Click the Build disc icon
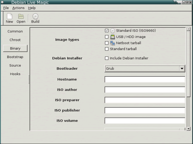The image size is (193, 144). click(35, 16)
